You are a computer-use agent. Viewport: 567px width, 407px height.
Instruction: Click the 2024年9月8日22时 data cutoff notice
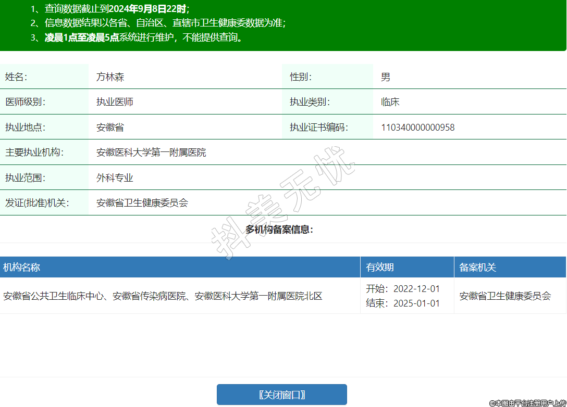[x=147, y=9]
